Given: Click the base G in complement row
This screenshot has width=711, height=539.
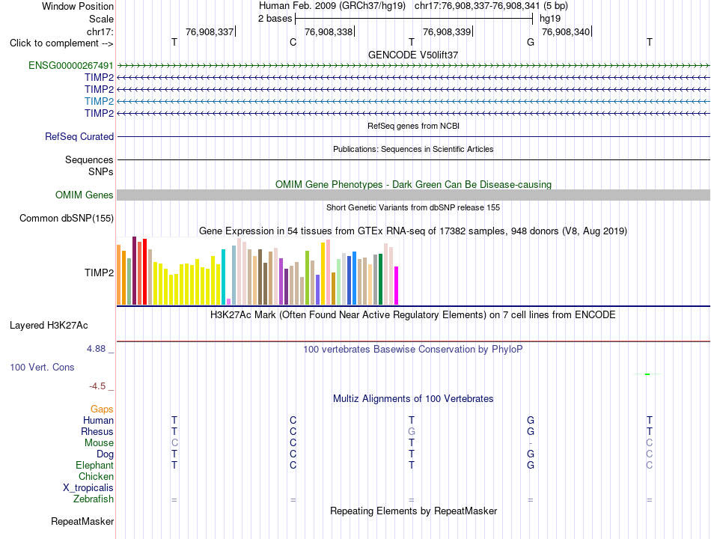Looking at the screenshot, I should [x=531, y=42].
